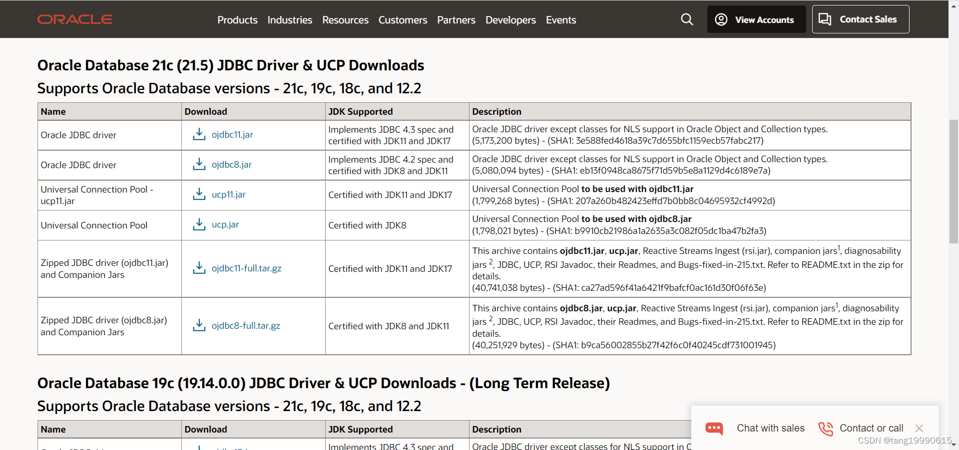Close the chat with sales popup
Screen dimensions: 959x450
tap(919, 428)
